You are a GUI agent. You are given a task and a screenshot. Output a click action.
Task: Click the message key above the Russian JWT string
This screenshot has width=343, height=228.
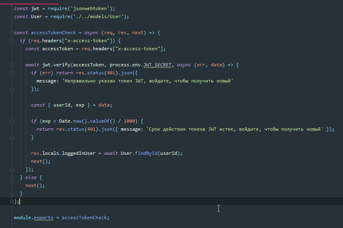click(x=46, y=81)
